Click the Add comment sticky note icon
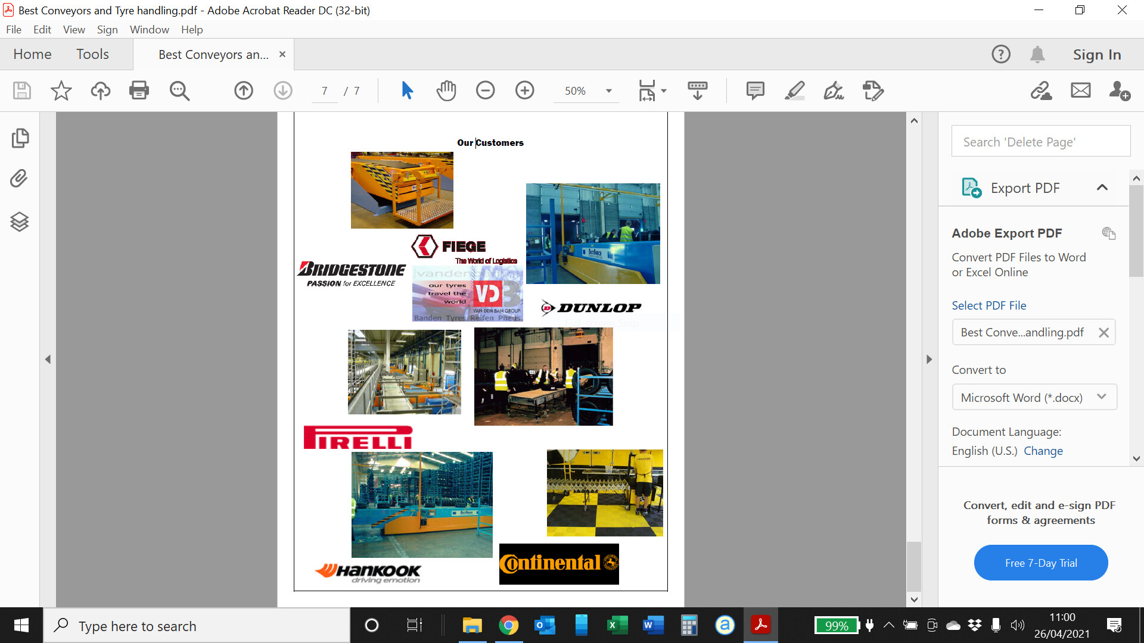Image resolution: width=1144 pixels, height=643 pixels. [755, 90]
